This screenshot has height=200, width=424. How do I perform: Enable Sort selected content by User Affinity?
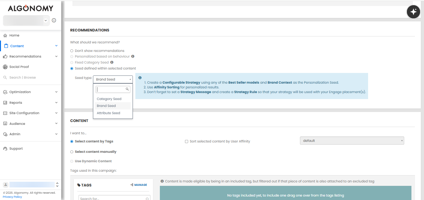(187, 142)
